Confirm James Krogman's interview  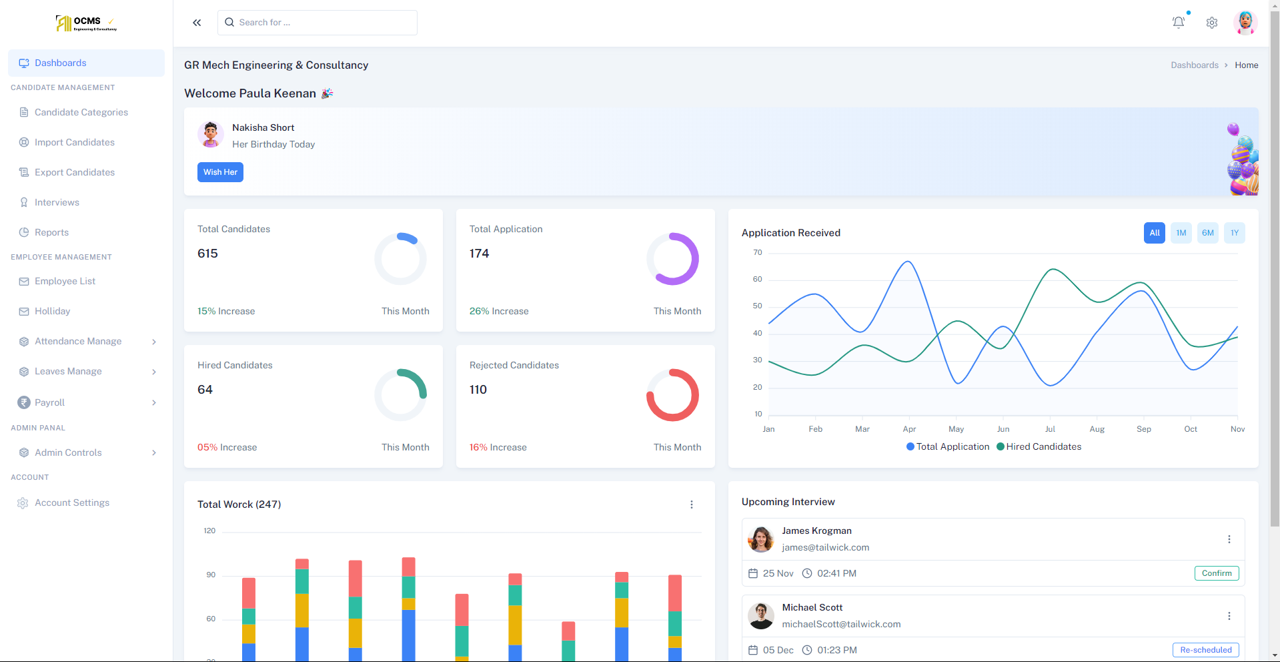pos(1217,573)
